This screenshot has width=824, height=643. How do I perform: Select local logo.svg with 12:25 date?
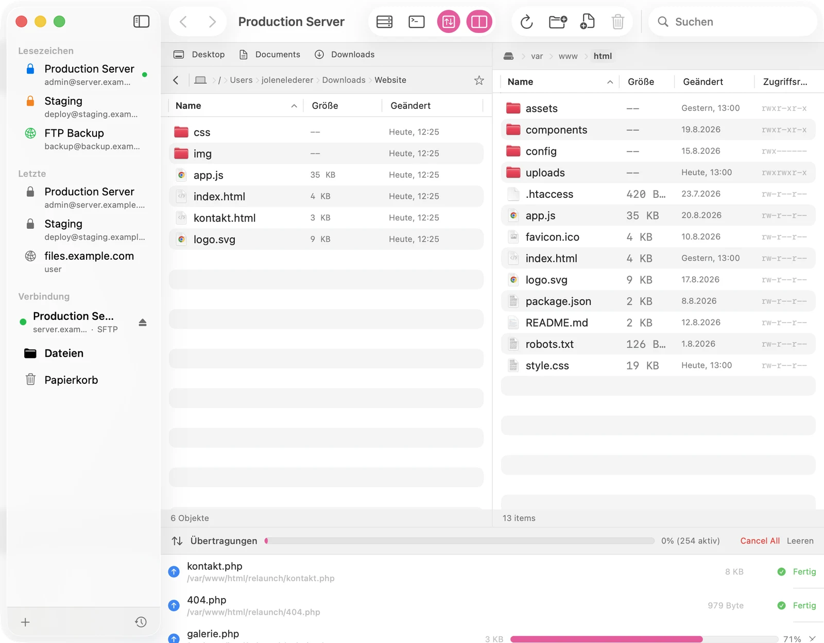click(x=326, y=239)
